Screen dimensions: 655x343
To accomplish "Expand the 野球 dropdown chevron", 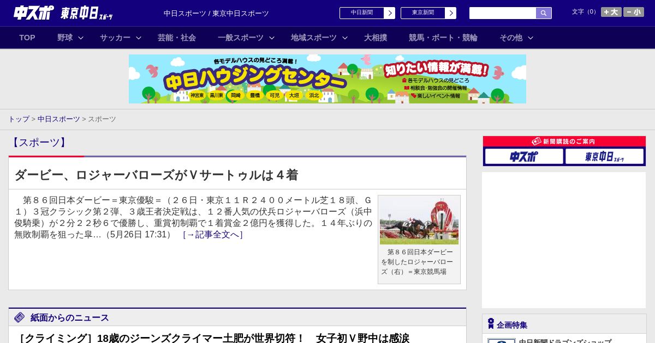I will point(81,38).
